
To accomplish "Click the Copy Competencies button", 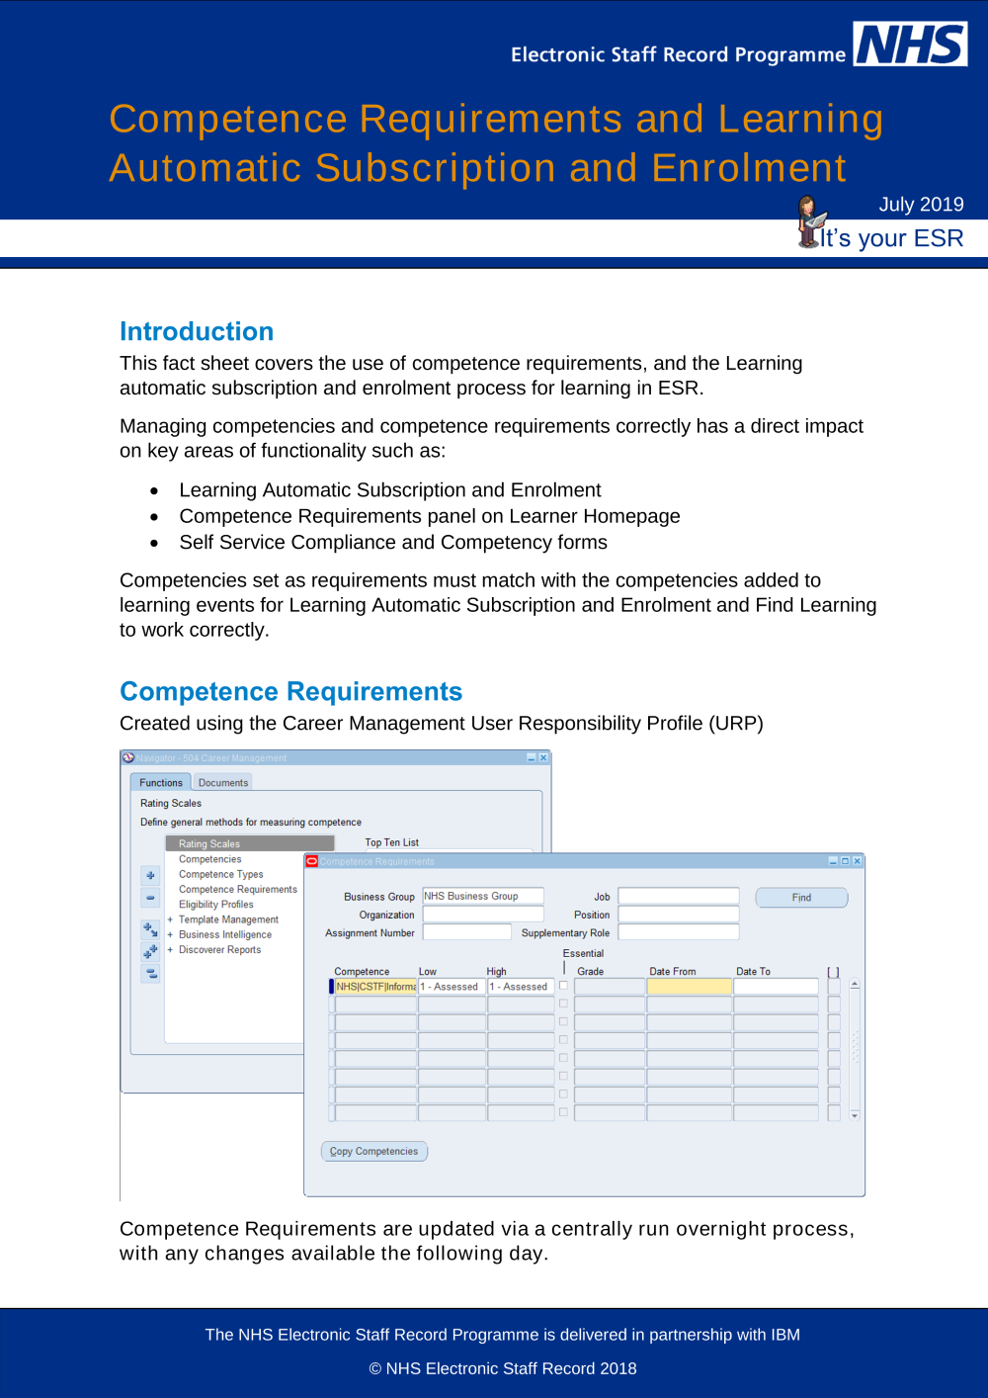I will pyautogui.click(x=374, y=1151).
